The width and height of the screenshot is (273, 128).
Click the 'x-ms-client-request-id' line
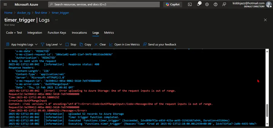click(x=64, y=55)
